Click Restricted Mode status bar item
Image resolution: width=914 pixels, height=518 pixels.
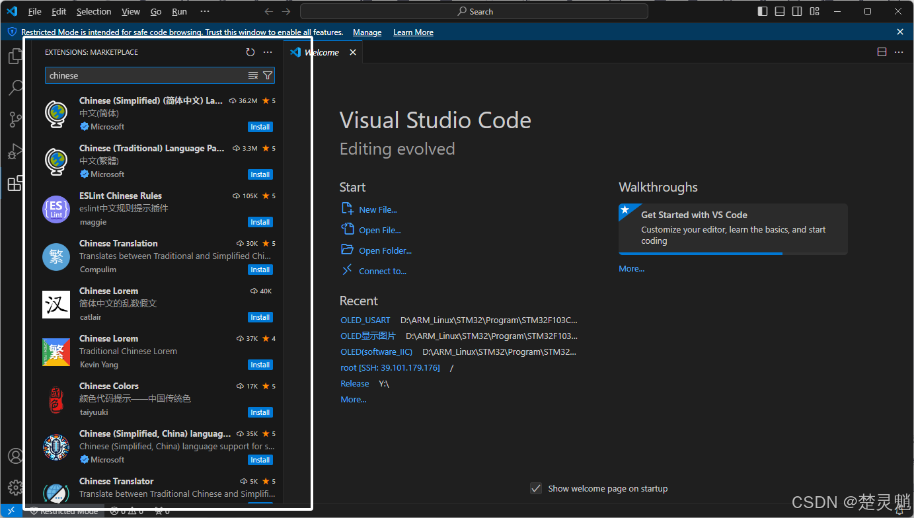pyautogui.click(x=63, y=511)
